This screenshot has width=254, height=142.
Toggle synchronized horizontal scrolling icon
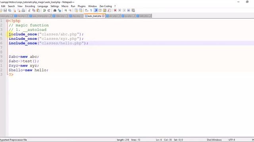[x=81, y=11]
